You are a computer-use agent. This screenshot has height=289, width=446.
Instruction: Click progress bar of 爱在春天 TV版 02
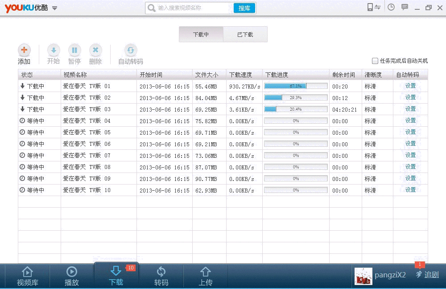pyautogui.click(x=295, y=97)
